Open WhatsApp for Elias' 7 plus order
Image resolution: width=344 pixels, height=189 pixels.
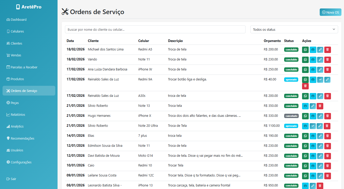click(305, 136)
